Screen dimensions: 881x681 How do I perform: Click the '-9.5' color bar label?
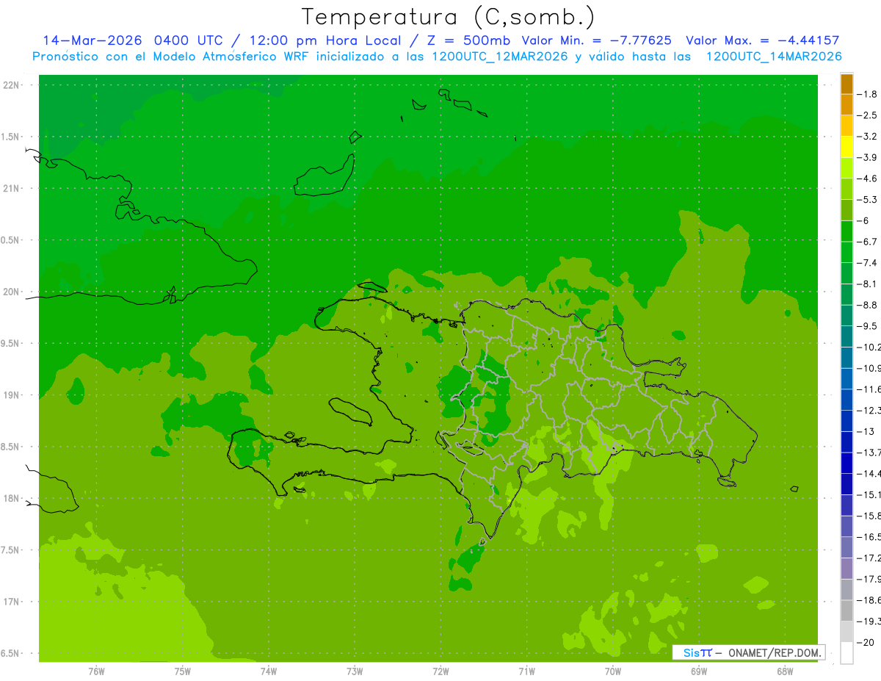(868, 326)
